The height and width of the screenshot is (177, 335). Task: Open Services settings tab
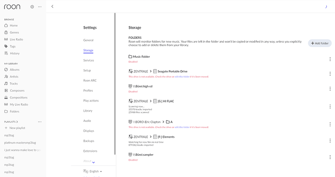[88, 61]
